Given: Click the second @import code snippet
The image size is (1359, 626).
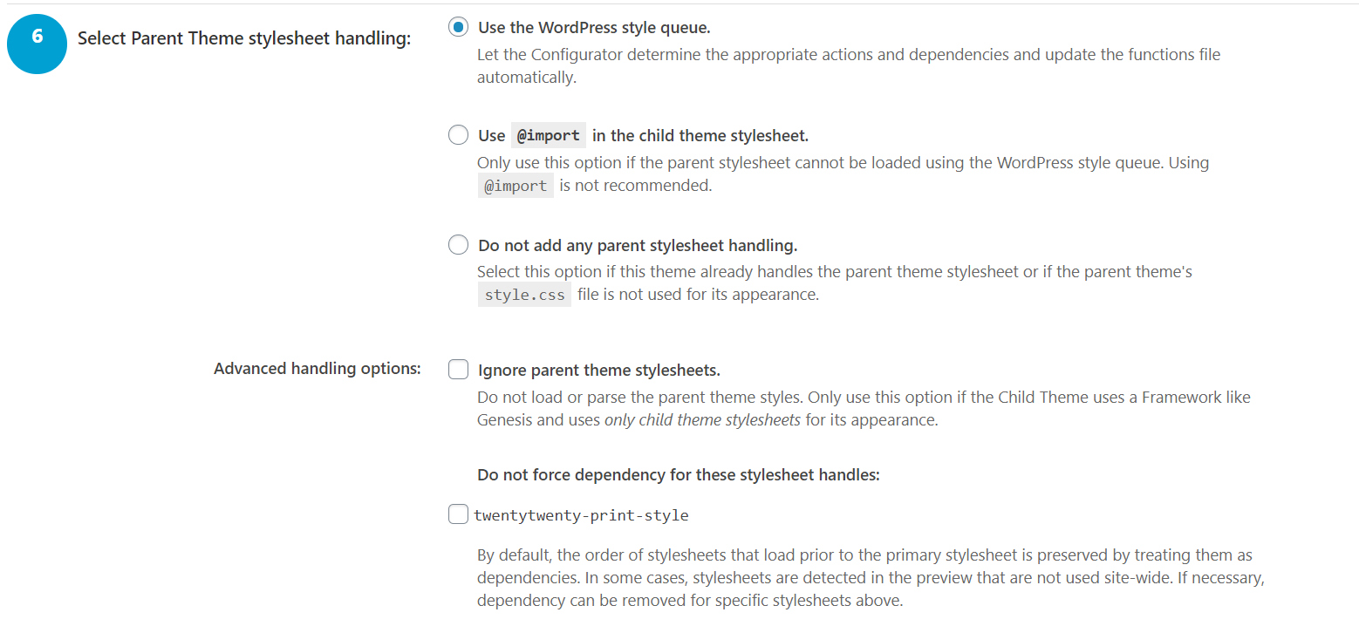Looking at the screenshot, I should (515, 185).
